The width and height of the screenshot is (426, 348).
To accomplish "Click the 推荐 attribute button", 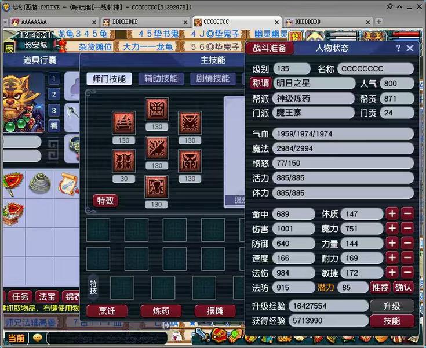I will pyautogui.click(x=380, y=287).
